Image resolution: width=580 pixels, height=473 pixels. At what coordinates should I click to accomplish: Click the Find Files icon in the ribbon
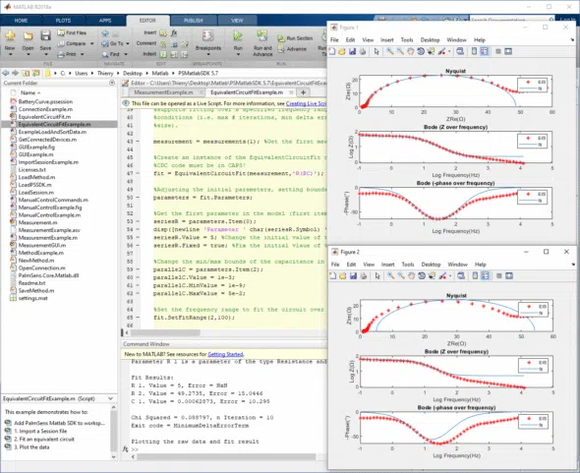[x=61, y=32]
